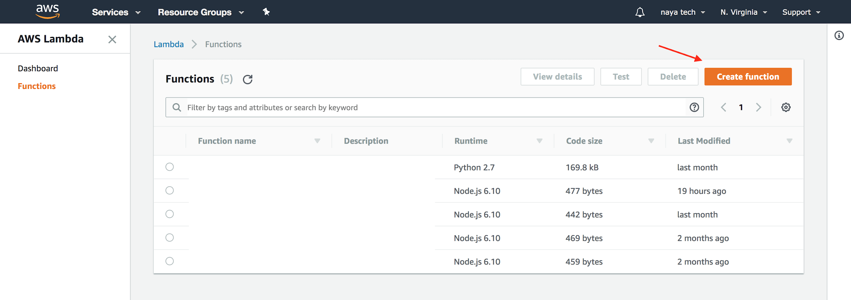The image size is (851, 300).
Task: Click Create function button
Action: pyautogui.click(x=748, y=77)
